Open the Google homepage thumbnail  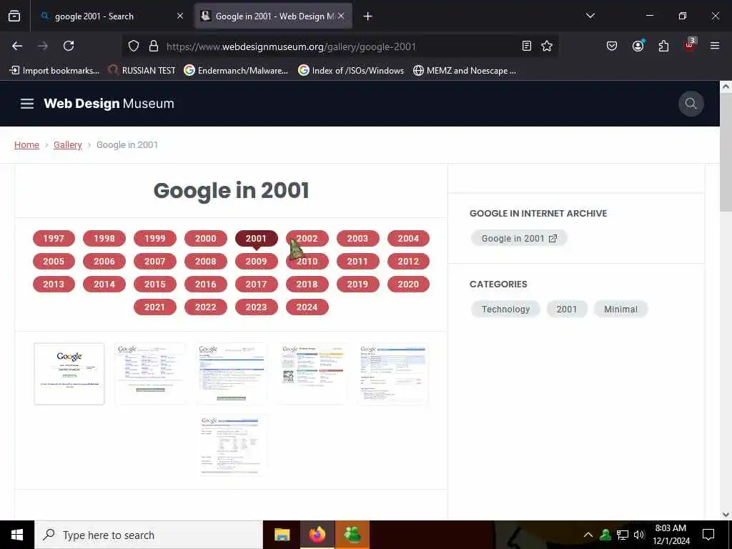click(x=69, y=373)
